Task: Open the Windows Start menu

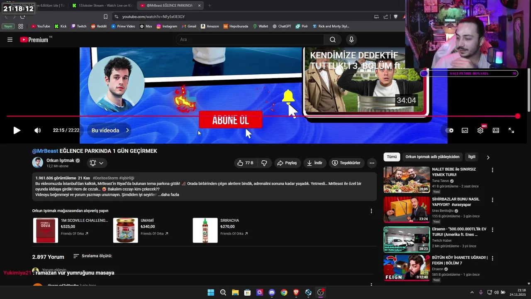Action: (x=211, y=292)
